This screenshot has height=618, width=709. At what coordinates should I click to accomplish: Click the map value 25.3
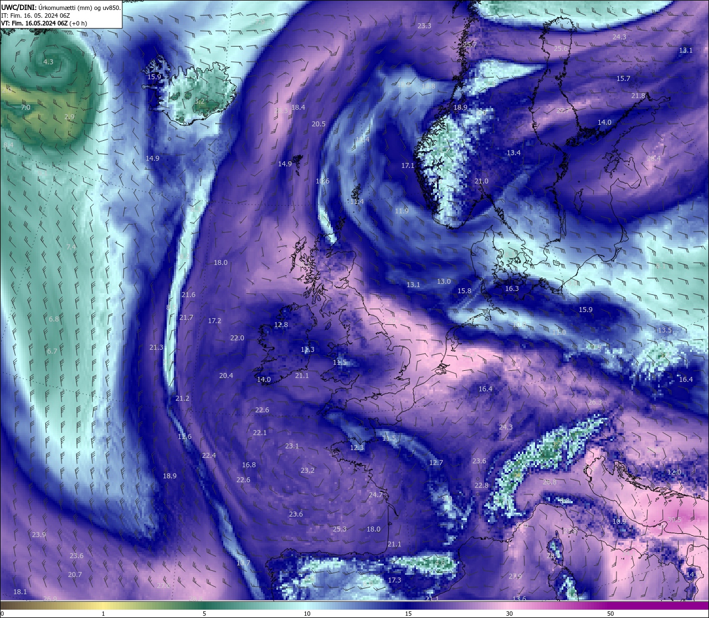[x=340, y=529]
